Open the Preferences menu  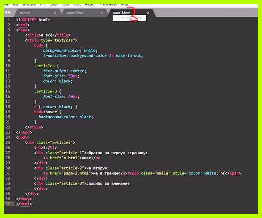(108, 5)
